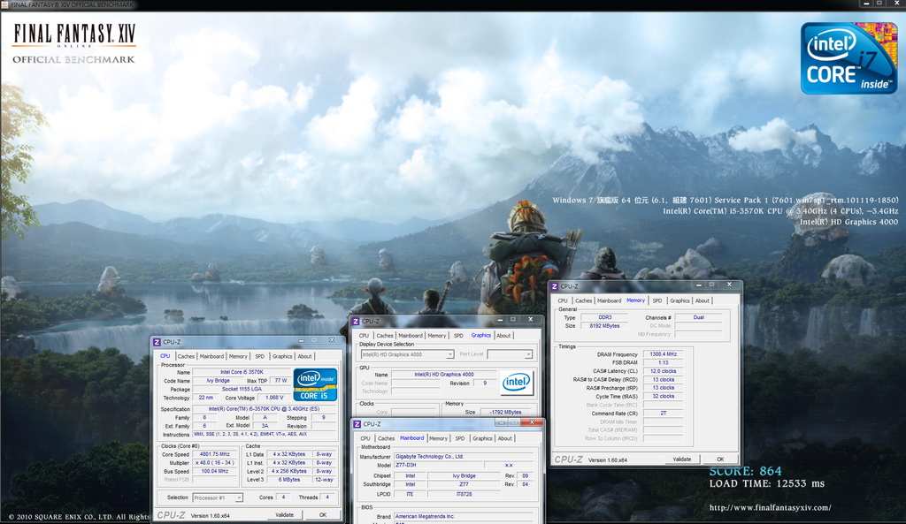This screenshot has height=524, width=906.
Task: Select About tab in CPU window
Action: (x=304, y=357)
